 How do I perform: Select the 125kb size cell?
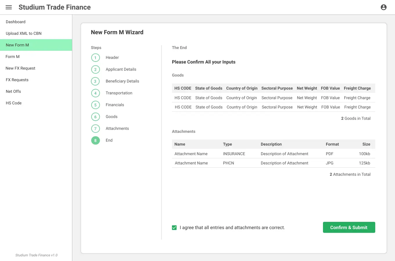point(365,163)
